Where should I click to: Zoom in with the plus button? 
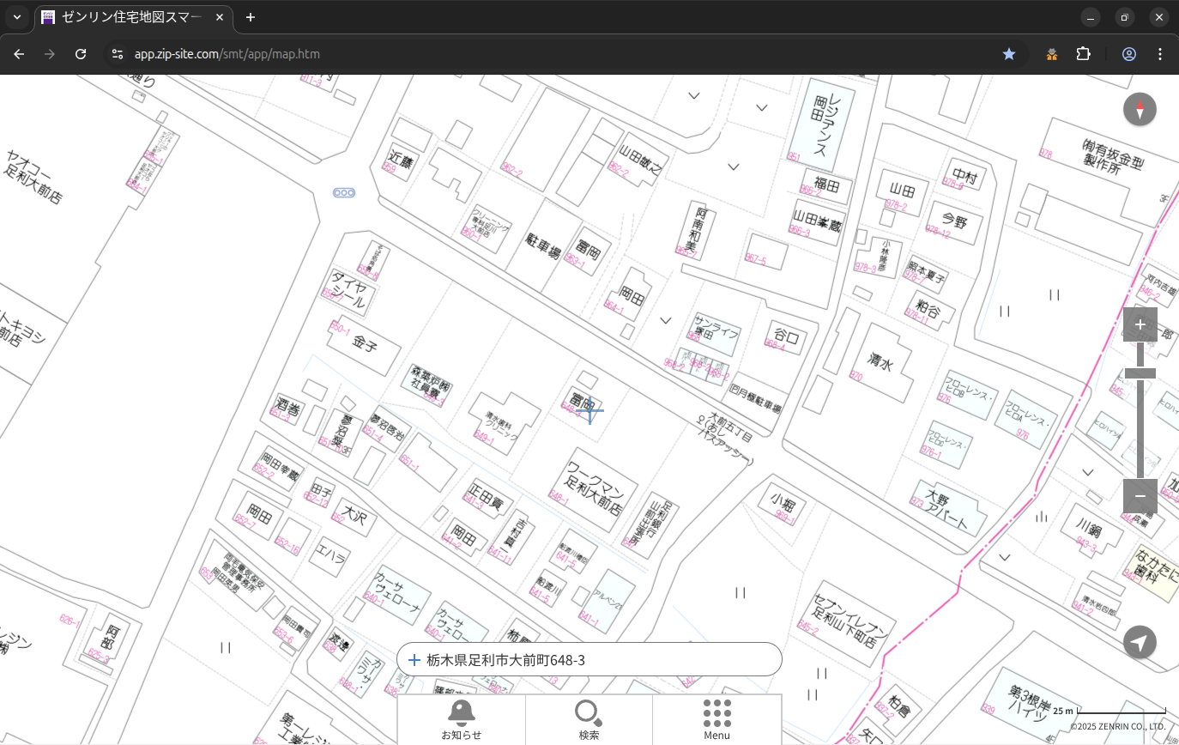(1140, 324)
